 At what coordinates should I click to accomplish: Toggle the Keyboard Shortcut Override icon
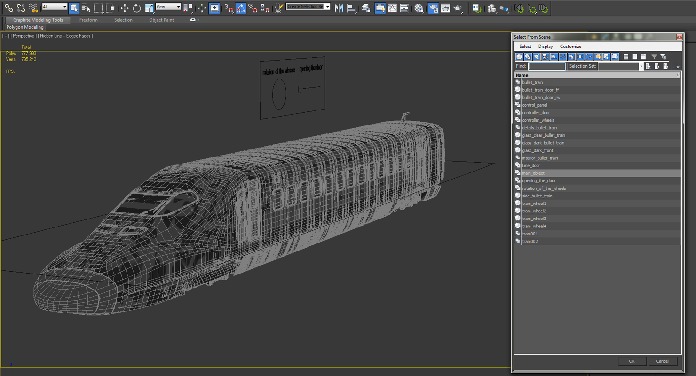214,8
